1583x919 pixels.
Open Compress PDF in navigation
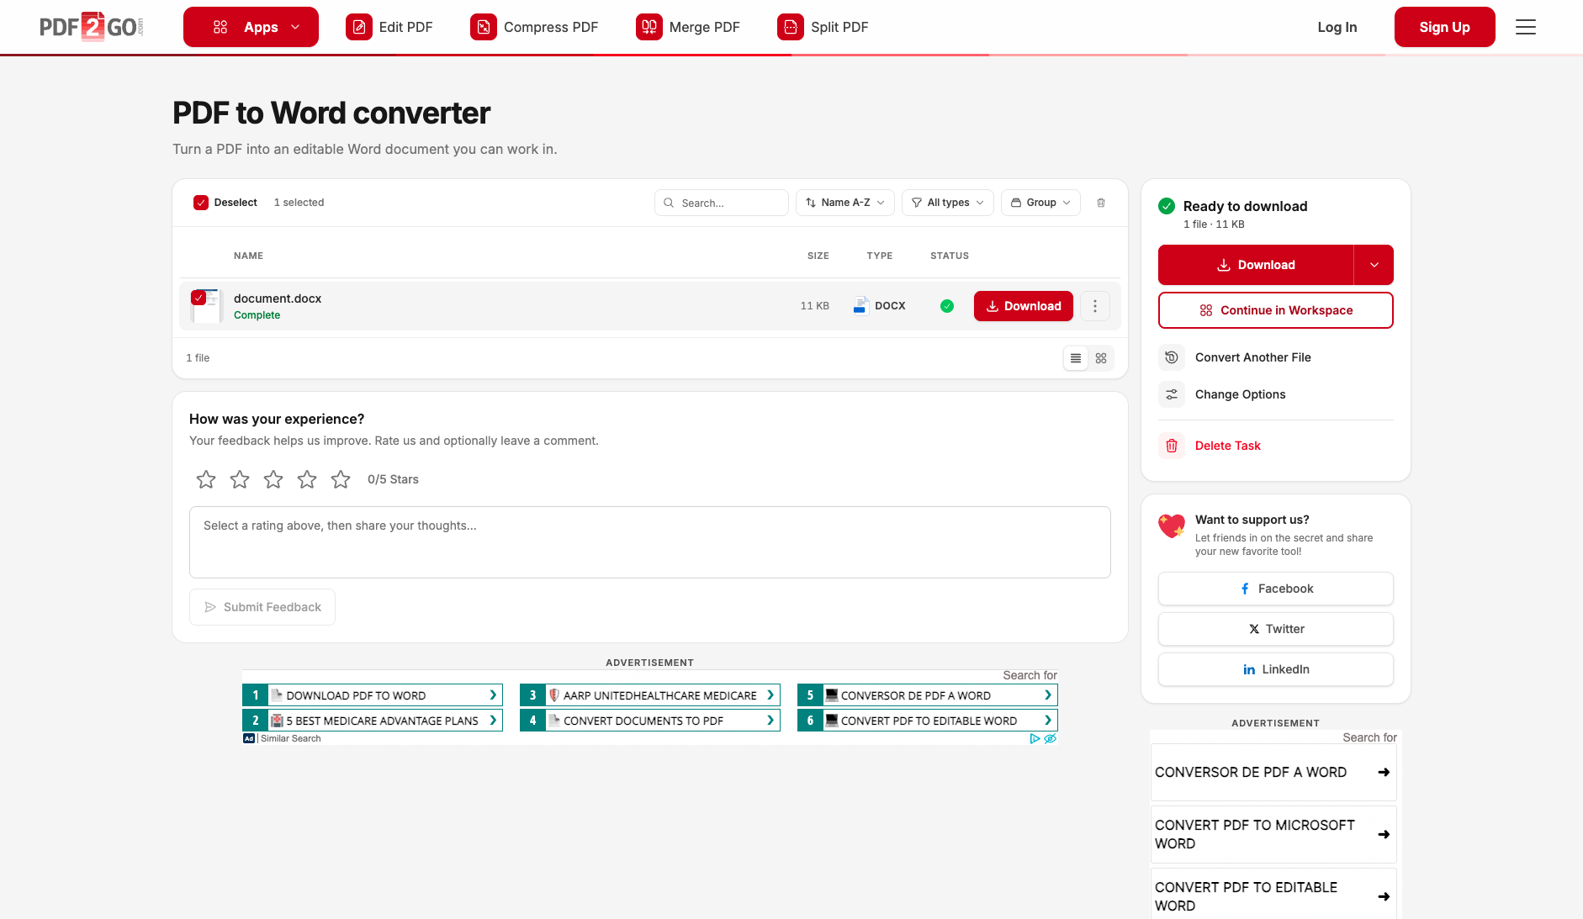(534, 27)
